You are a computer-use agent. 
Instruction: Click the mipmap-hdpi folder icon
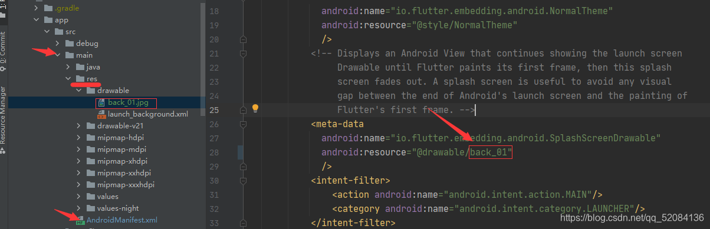click(x=91, y=138)
